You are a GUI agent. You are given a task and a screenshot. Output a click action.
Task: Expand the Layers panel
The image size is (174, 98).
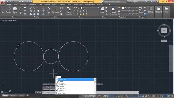(82, 17)
